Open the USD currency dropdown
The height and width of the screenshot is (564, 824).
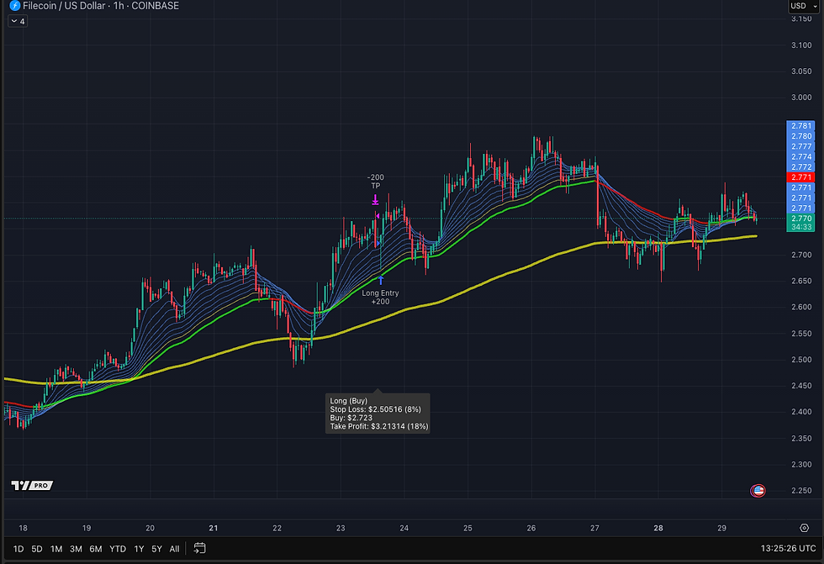tap(802, 6)
